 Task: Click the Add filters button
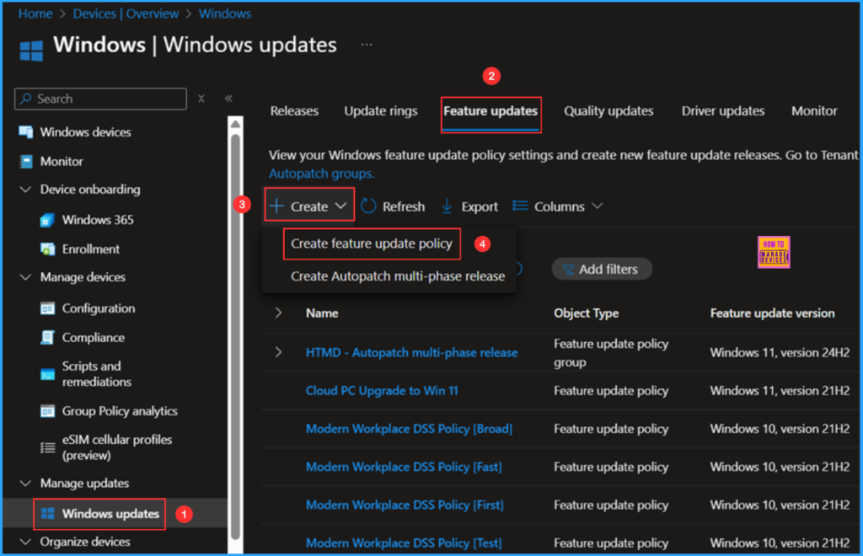coord(602,270)
